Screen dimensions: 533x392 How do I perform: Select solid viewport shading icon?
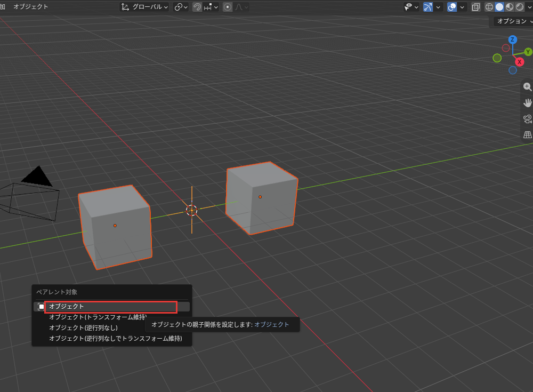click(x=499, y=7)
